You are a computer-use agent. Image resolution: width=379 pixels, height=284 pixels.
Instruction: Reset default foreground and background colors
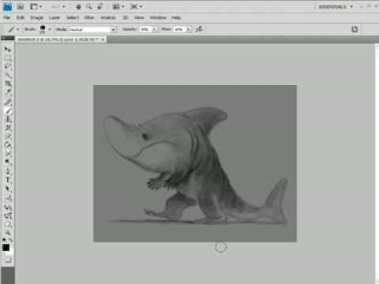pos(5,240)
